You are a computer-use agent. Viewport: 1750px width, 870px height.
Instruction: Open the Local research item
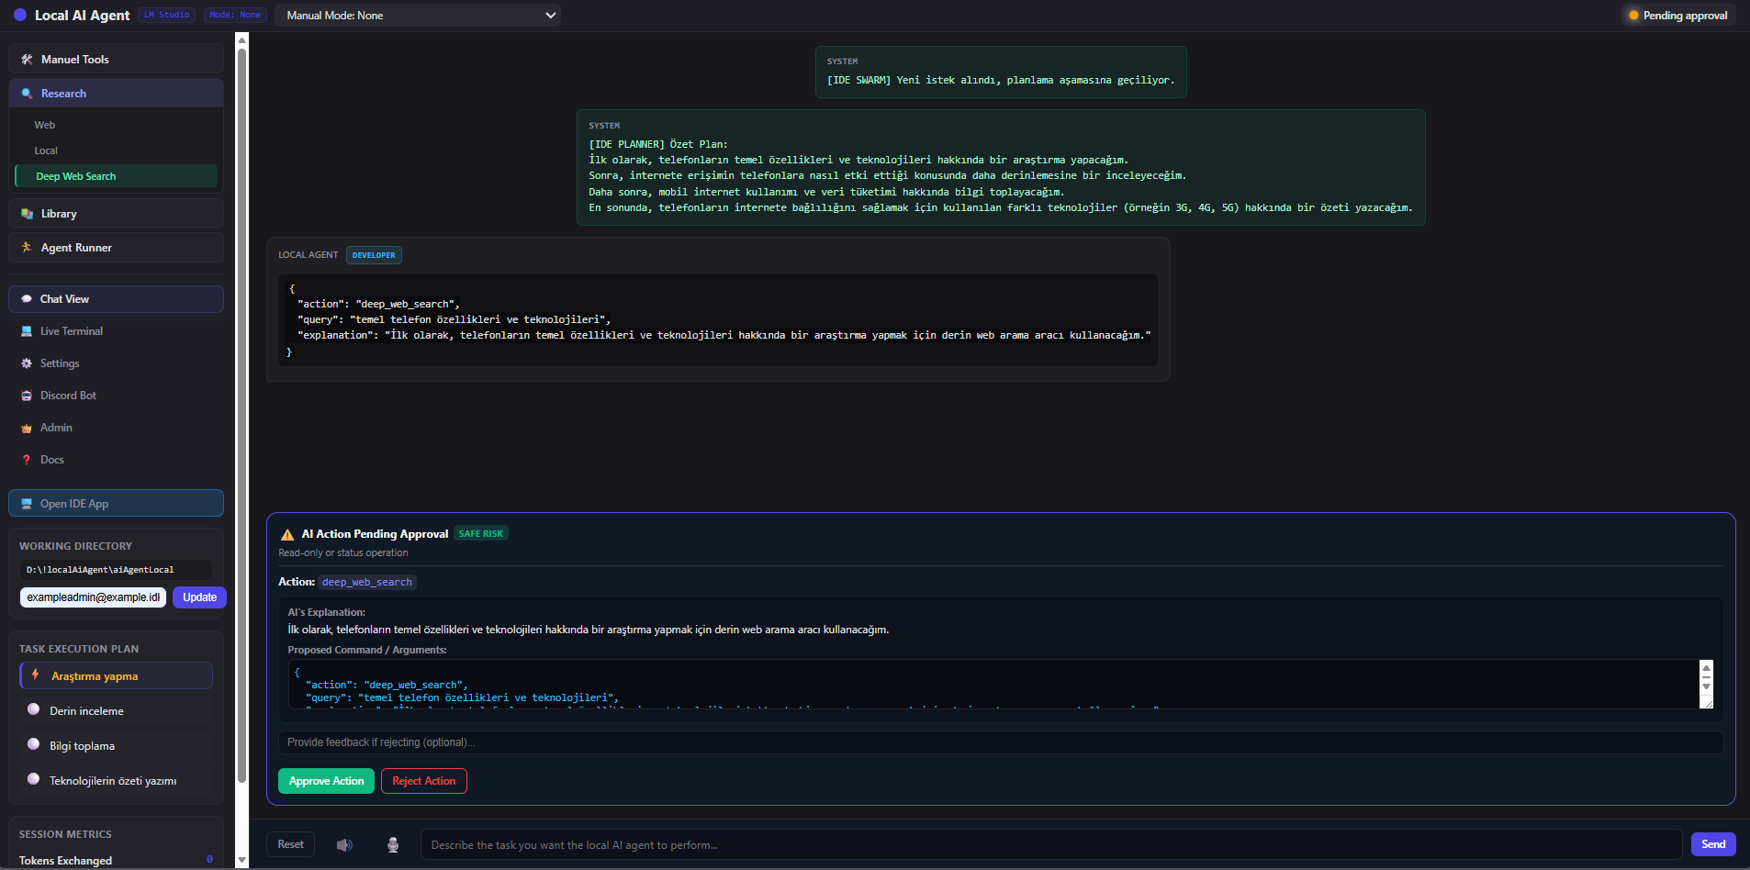pos(117,151)
